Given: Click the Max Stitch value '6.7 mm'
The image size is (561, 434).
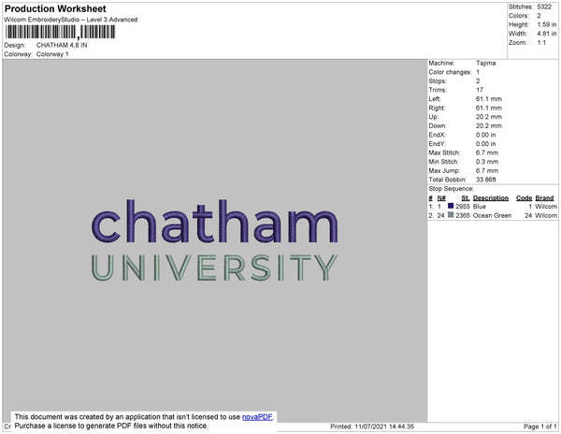Looking at the screenshot, I should [x=486, y=152].
